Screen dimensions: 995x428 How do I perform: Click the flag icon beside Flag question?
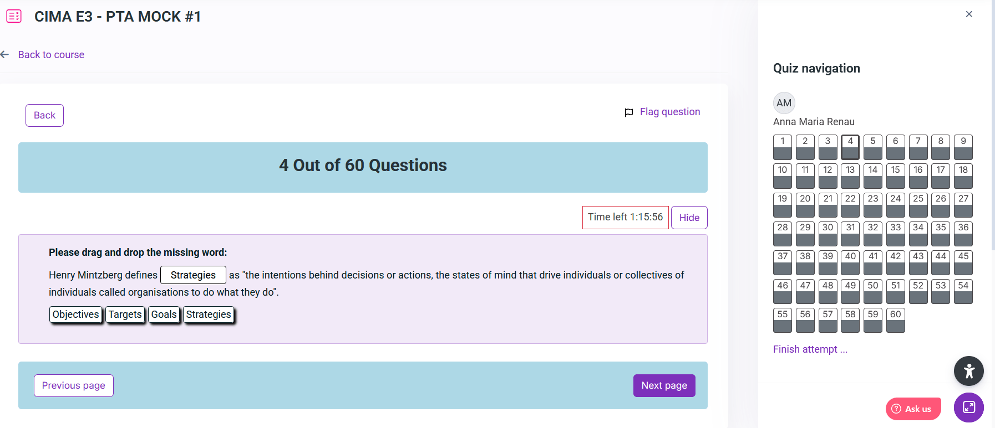628,112
